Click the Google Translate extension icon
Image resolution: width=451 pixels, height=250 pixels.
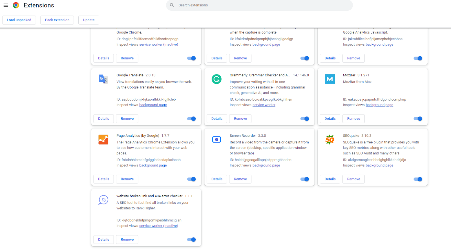[x=103, y=79]
